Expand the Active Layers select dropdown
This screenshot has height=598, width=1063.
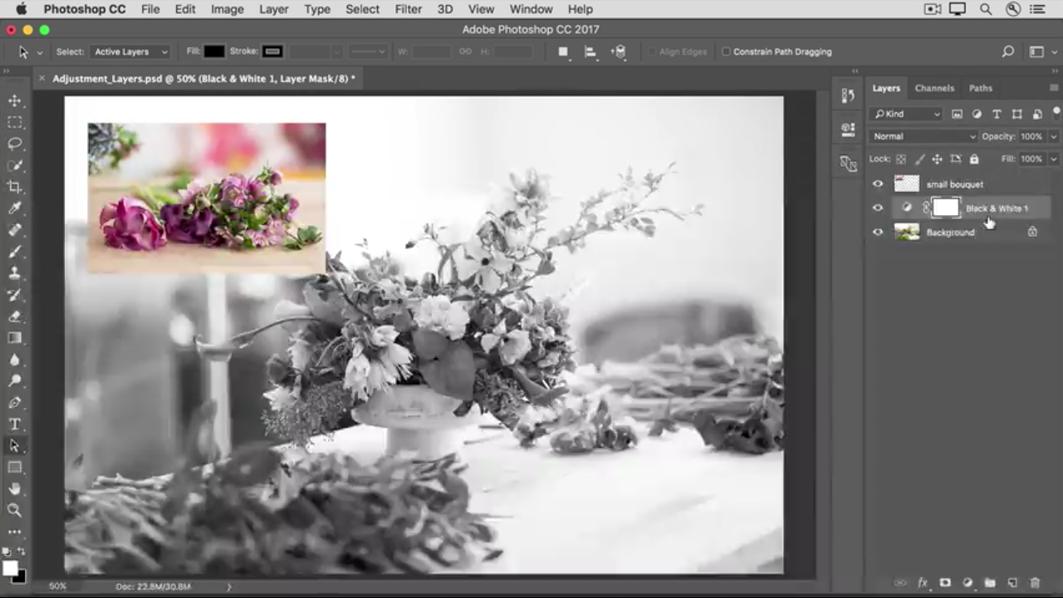(x=130, y=51)
